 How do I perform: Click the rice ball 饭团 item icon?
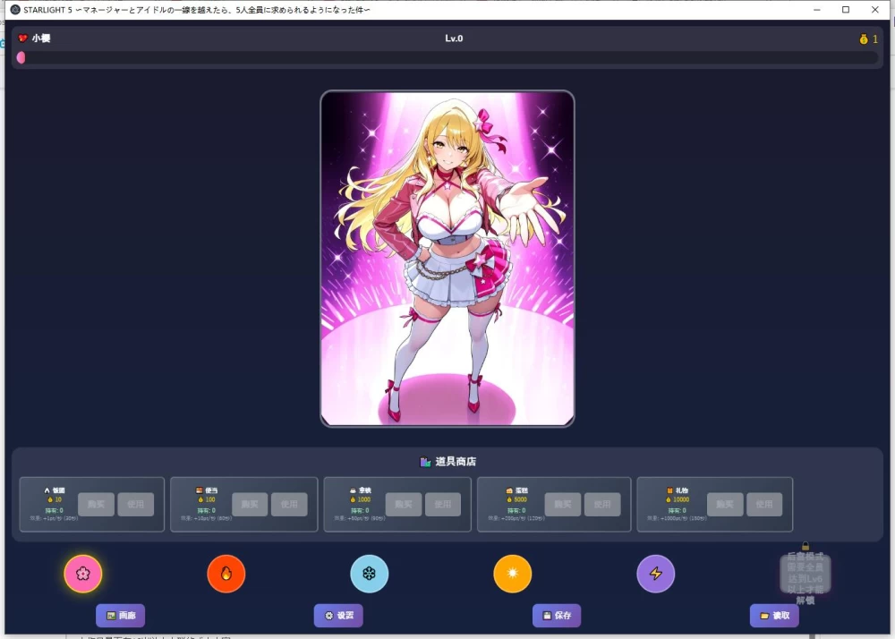(x=47, y=490)
